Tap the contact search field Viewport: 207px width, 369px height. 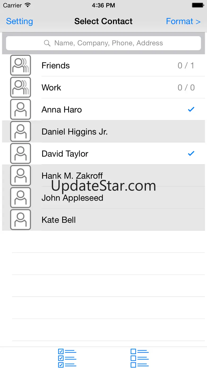tap(103, 43)
